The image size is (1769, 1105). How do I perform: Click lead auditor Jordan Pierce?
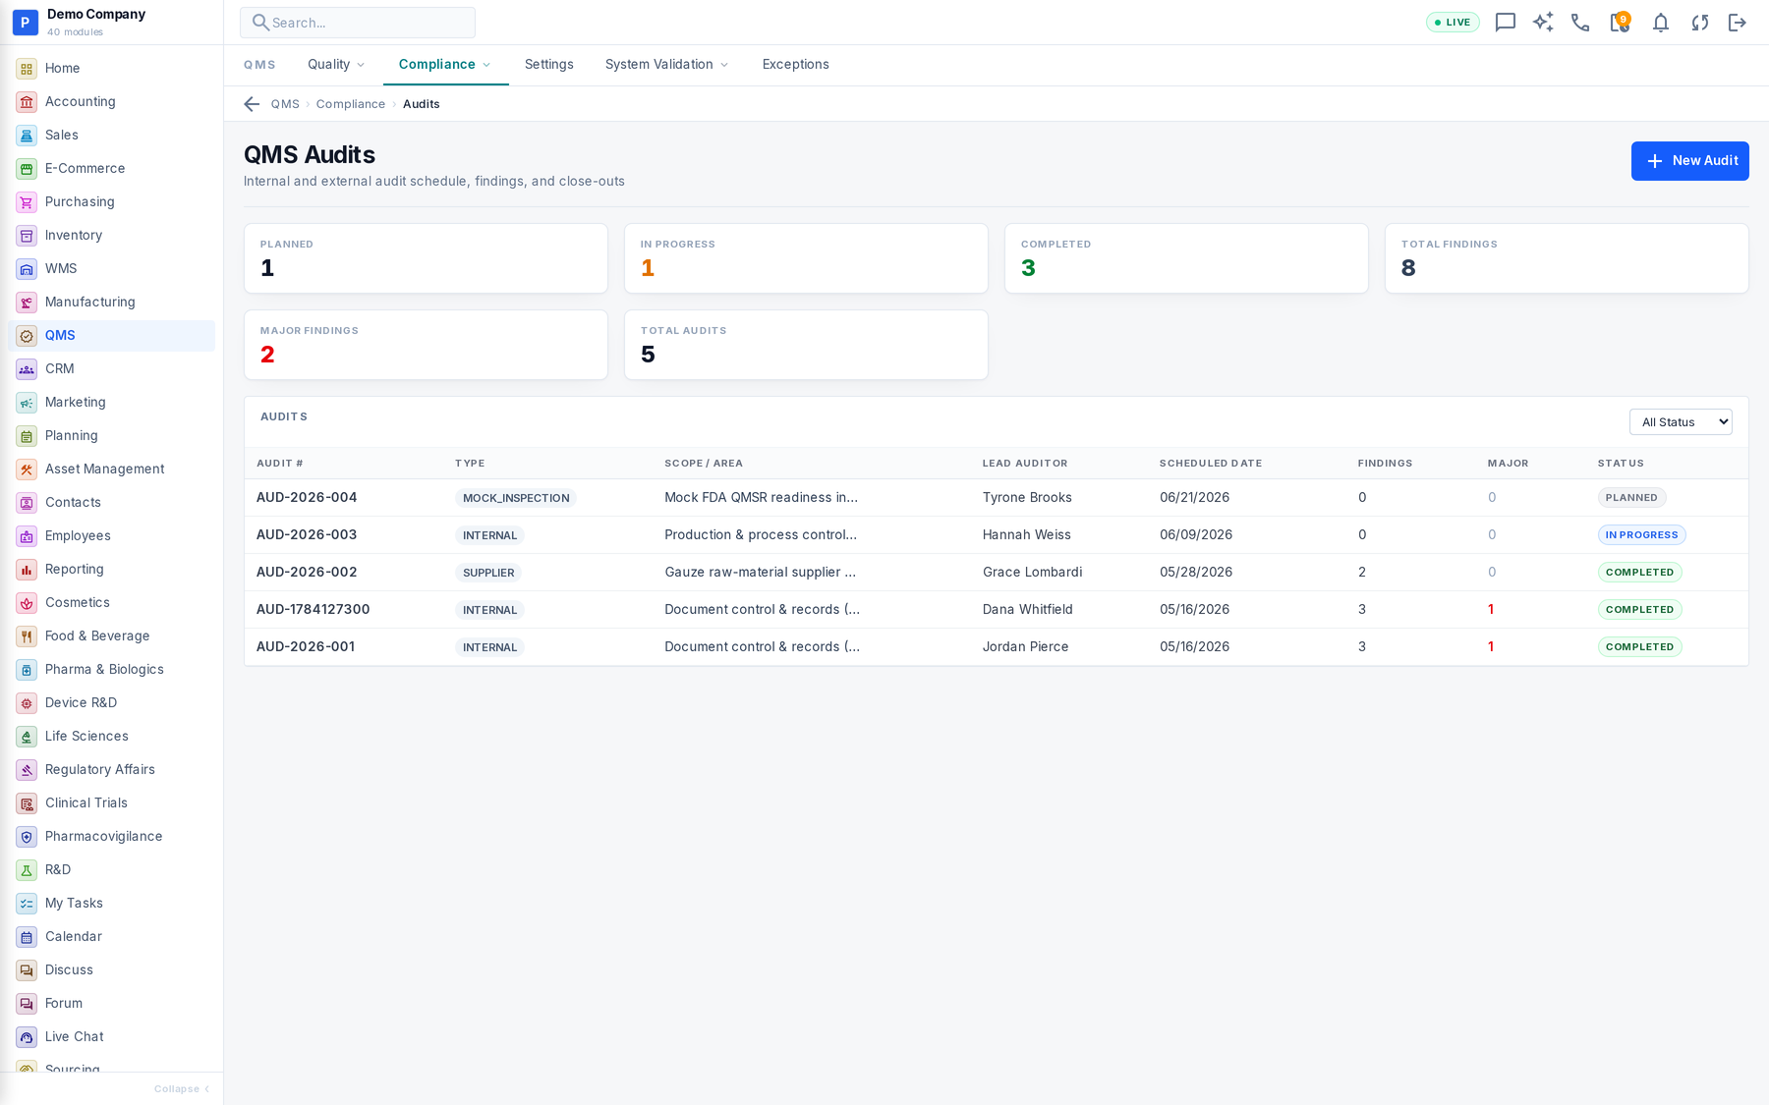(x=1025, y=647)
